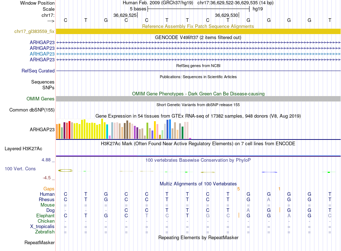
Task: Click the Gaps row label
Action: [x=49, y=189]
